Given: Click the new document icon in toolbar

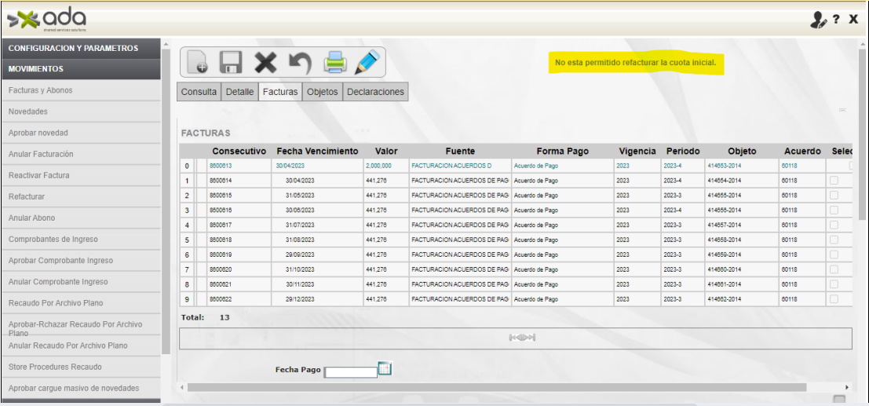Looking at the screenshot, I should [x=199, y=62].
